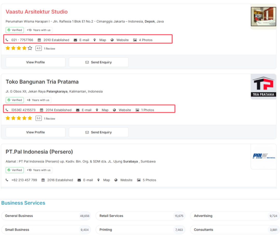Screen dimensions: 280x236
Task: Click the phone icon beside +62 213 457 799
Action: click(x=7, y=180)
